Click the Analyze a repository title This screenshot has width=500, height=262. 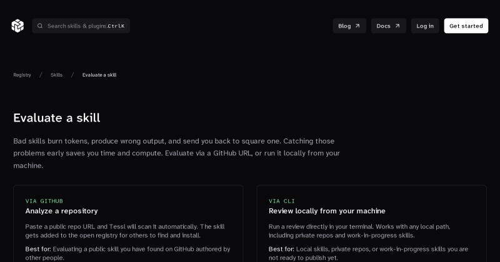61,211
